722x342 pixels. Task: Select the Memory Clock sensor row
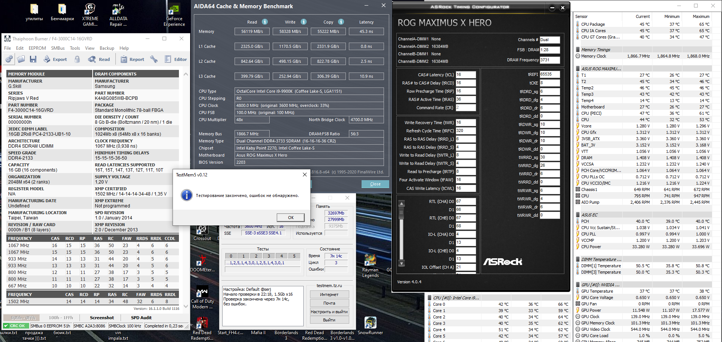click(642, 56)
